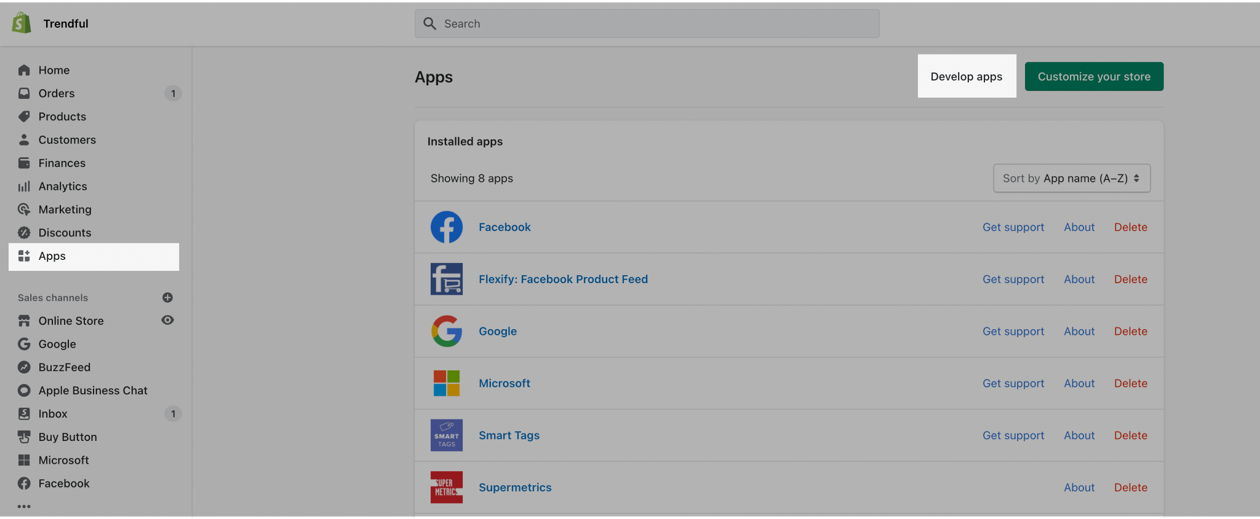Get support for Smart Tags
The image size is (1260, 519).
[1013, 435]
